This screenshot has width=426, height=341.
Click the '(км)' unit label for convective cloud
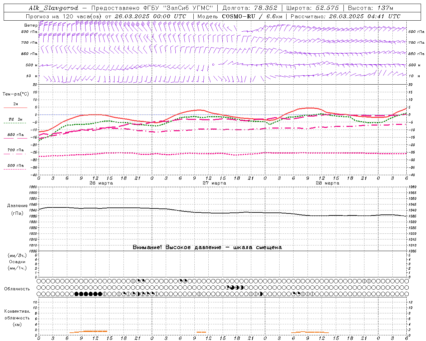coord(17,324)
